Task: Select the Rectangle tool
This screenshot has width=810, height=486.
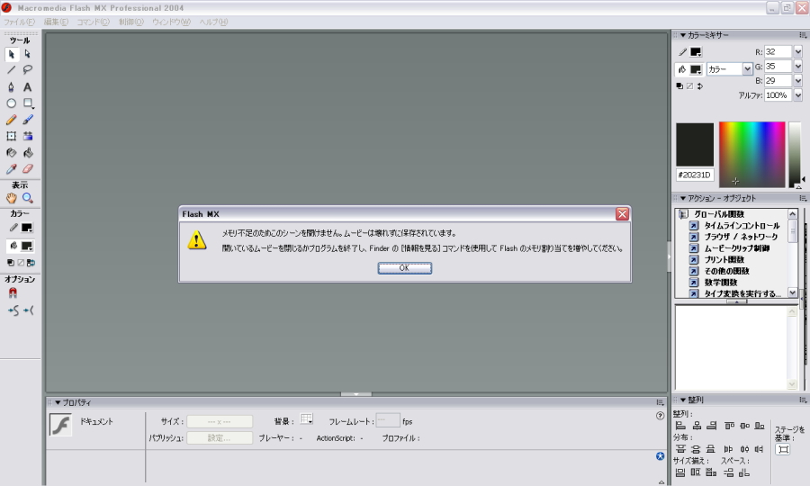Action: (29, 103)
